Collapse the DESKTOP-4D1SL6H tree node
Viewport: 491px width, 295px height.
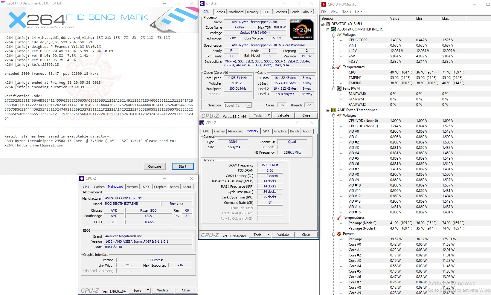pyautogui.click(x=322, y=24)
